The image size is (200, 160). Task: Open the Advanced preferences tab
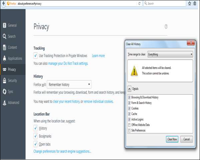point(13,102)
